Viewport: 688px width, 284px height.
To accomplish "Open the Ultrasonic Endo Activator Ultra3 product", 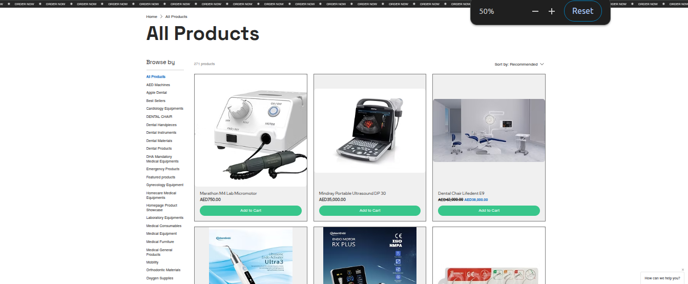I will point(251,255).
